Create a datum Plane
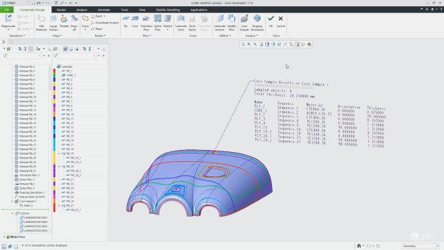This screenshot has height=250, width=444. pos(97,29)
